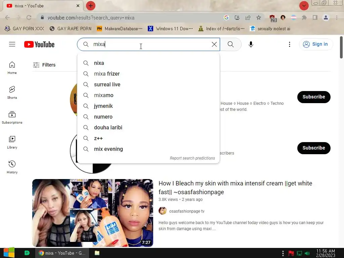Image resolution: width=344 pixels, height=258 pixels.
Task: Bookmark this page with the star icon
Action: pyautogui.click(x=259, y=17)
